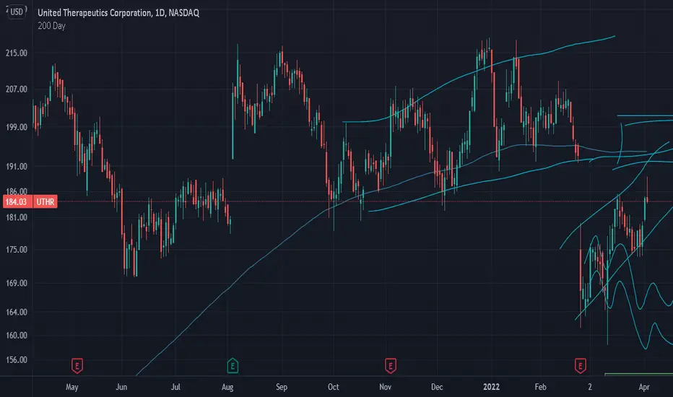Click the 186.00 price axis label
This screenshot has height=397, width=673.
[x=17, y=191]
